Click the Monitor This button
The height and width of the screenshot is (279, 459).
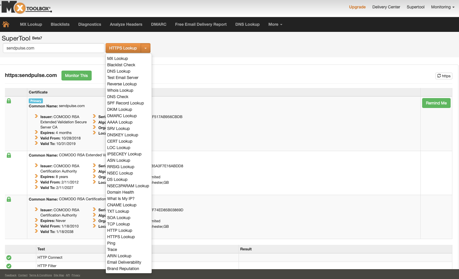click(x=77, y=76)
